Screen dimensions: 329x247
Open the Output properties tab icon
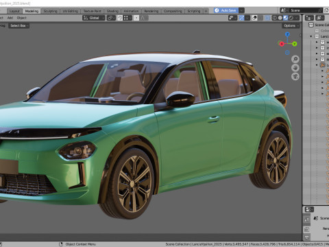(x=307, y=237)
